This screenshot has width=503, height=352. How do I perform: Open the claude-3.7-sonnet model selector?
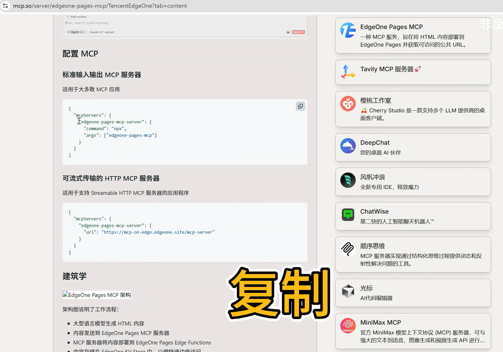coord(102,32)
